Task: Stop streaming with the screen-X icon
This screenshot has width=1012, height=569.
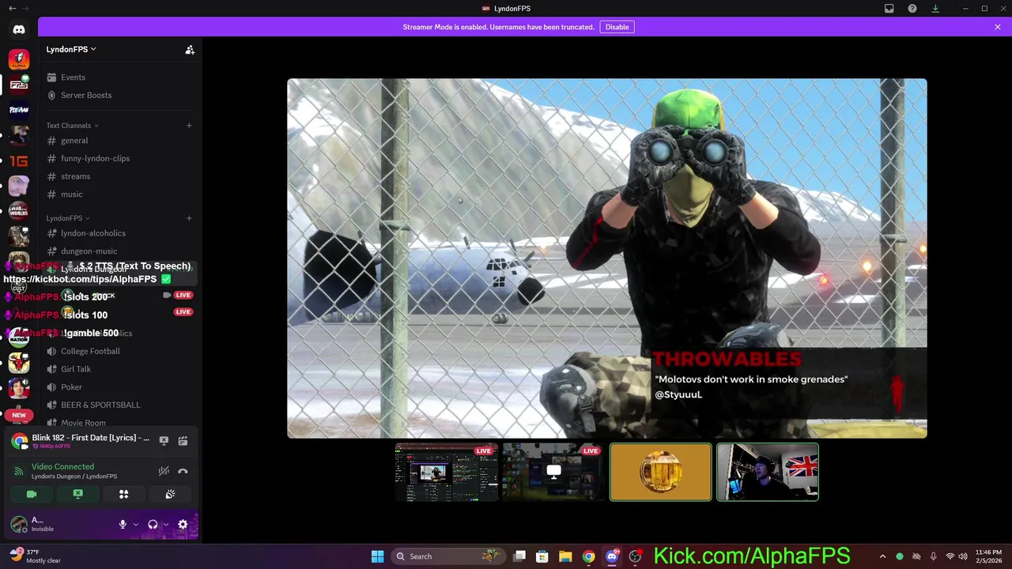Action: point(164,441)
